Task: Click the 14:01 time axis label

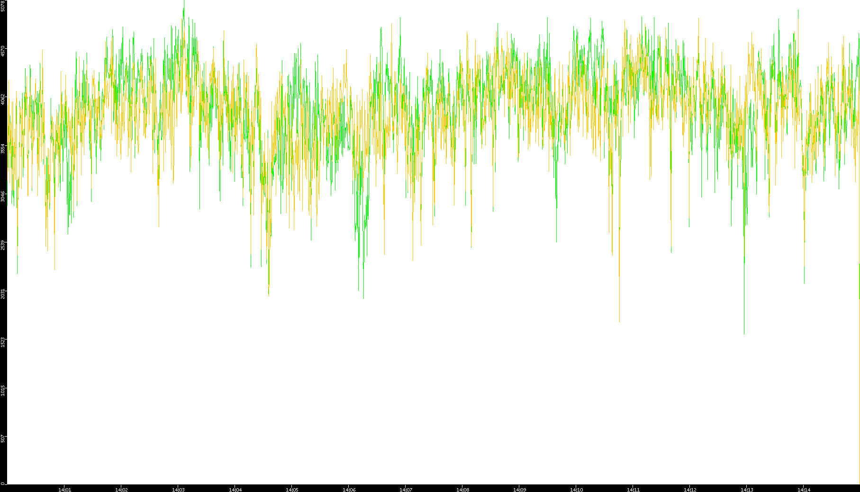Action: tap(64, 490)
